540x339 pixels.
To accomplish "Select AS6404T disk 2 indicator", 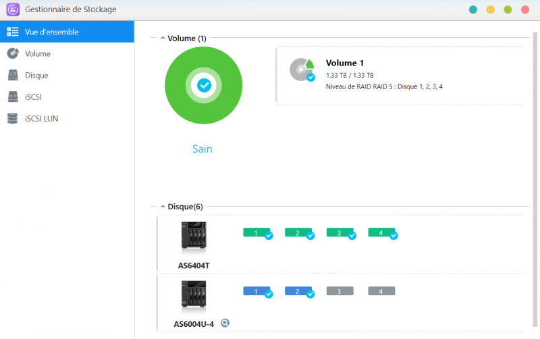I will click(299, 233).
